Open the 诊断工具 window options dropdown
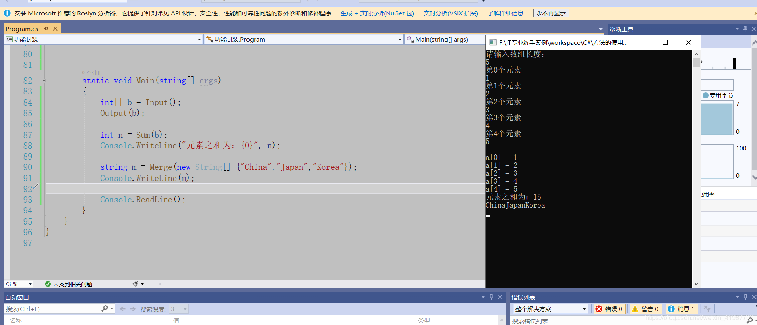The height and width of the screenshot is (325, 757). coord(737,29)
